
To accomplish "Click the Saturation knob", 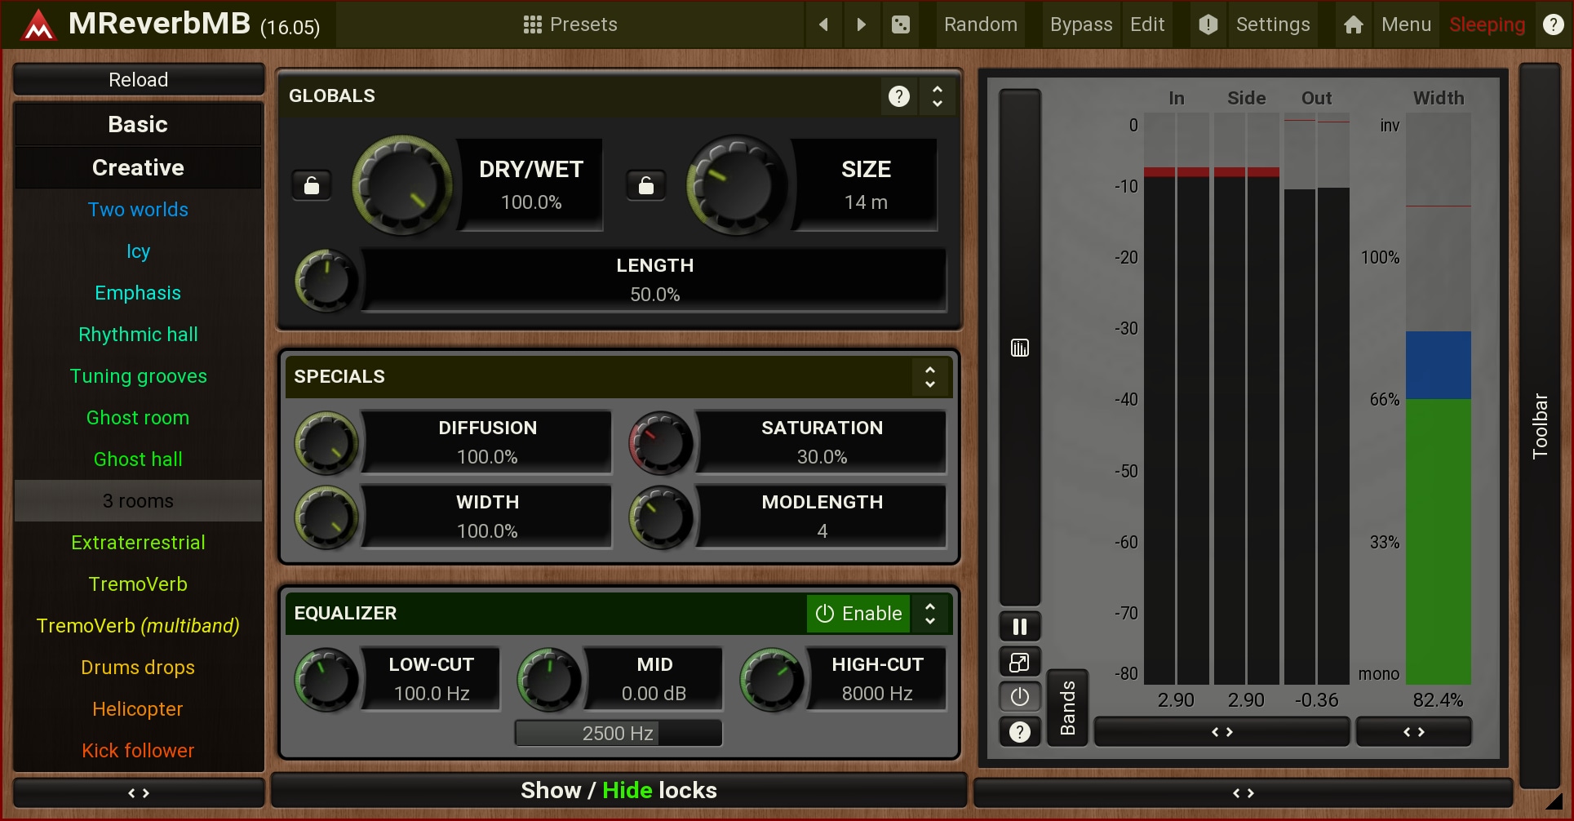I will (661, 443).
